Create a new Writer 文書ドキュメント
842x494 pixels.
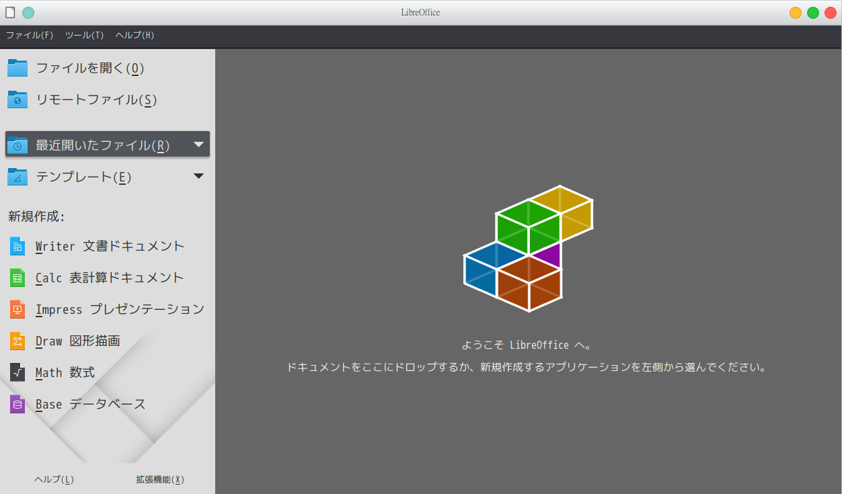coord(108,246)
